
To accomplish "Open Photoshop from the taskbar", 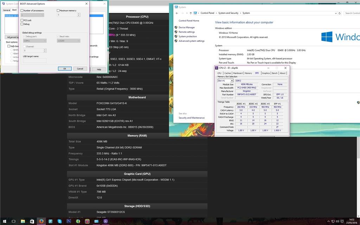I will [x=69, y=221].
